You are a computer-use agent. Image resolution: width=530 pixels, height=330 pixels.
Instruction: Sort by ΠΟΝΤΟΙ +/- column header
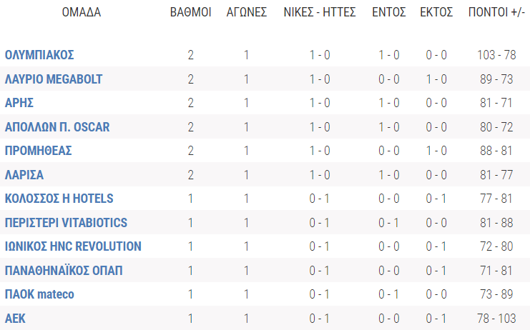tap(496, 13)
